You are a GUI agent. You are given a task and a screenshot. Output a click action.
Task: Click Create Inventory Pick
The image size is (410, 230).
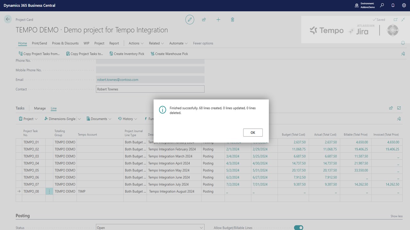(127, 54)
